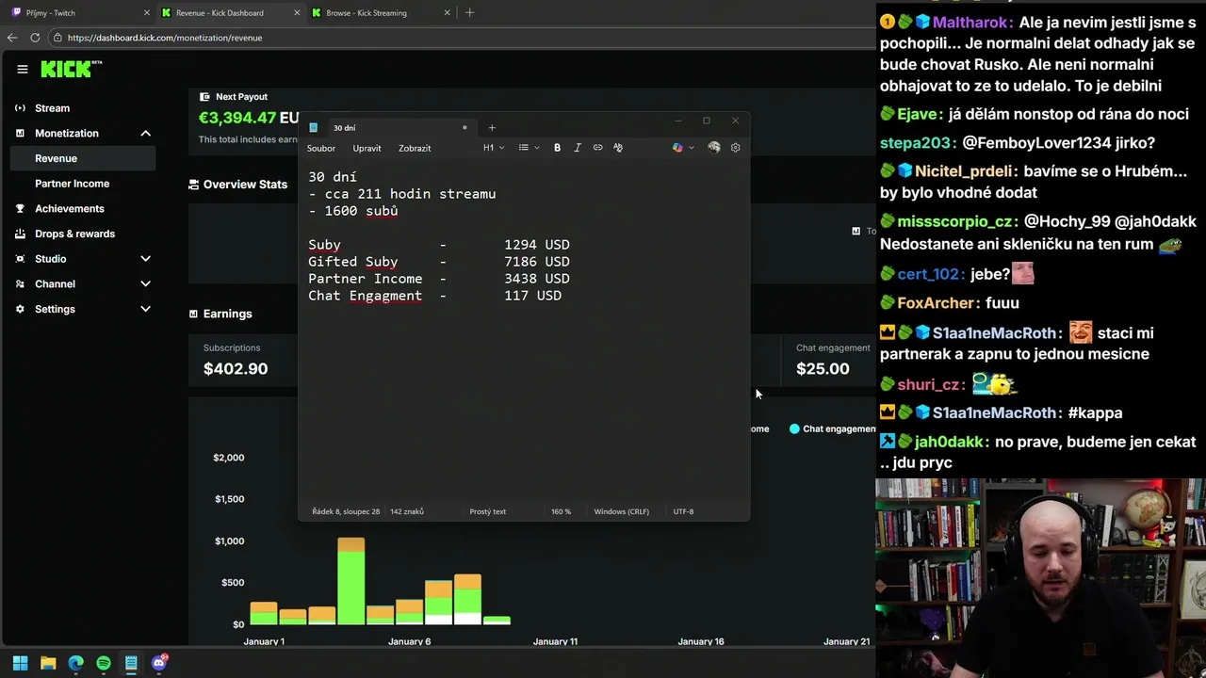Clear formatting in Notepad toolbar
Viewport: 1206px width, 678px height.
click(618, 148)
